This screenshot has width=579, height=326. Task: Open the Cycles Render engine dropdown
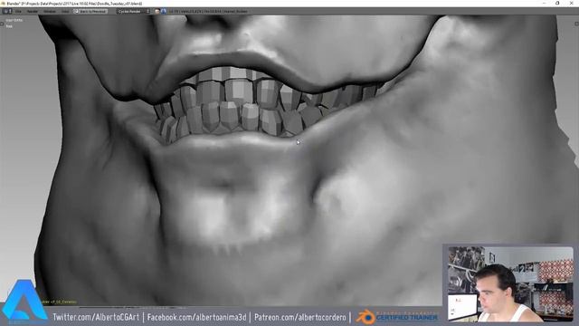(x=134, y=12)
